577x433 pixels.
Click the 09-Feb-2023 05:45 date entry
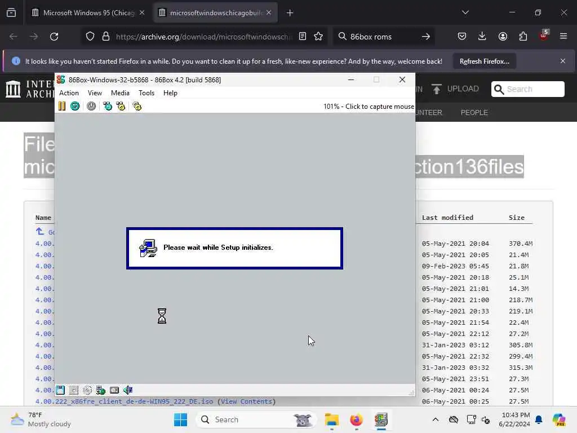[455, 266]
